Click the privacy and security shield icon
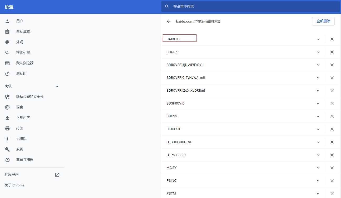This screenshot has height=198, width=341. tap(7, 97)
